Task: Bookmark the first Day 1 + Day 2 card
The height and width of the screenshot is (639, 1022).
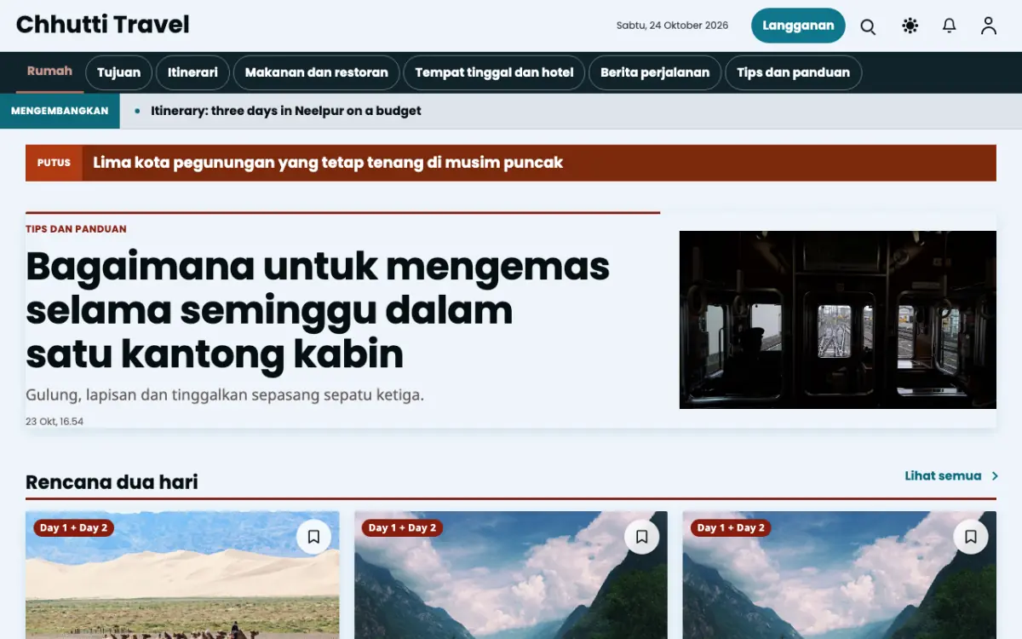Action: pyautogui.click(x=313, y=537)
